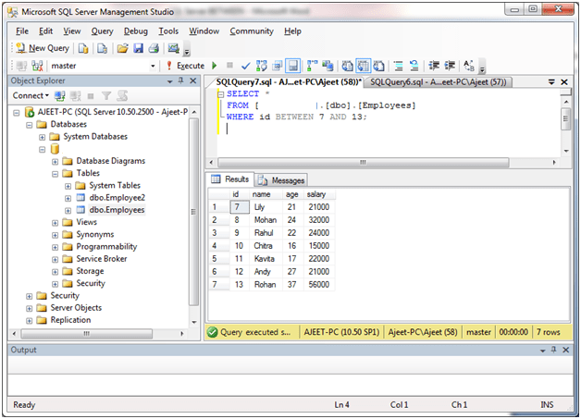Pin the Object Explorer panel
This screenshot has width=581, height=419.
pos(180,80)
